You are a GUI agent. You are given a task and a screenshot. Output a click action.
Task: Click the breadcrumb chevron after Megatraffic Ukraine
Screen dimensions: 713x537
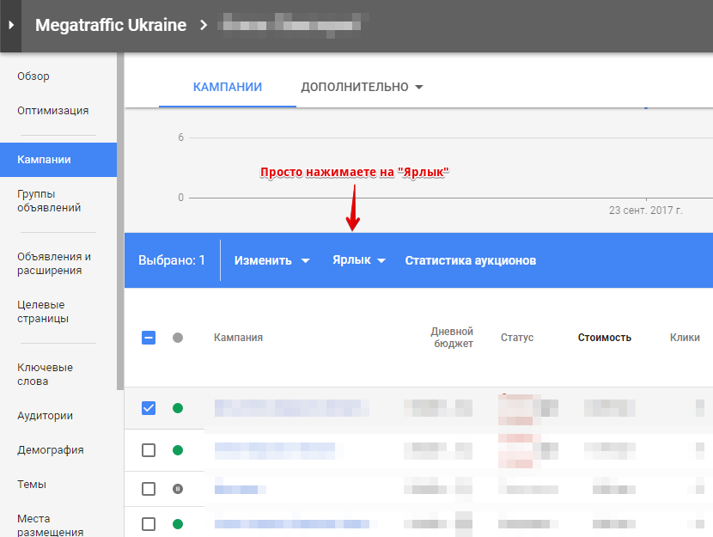coord(204,25)
